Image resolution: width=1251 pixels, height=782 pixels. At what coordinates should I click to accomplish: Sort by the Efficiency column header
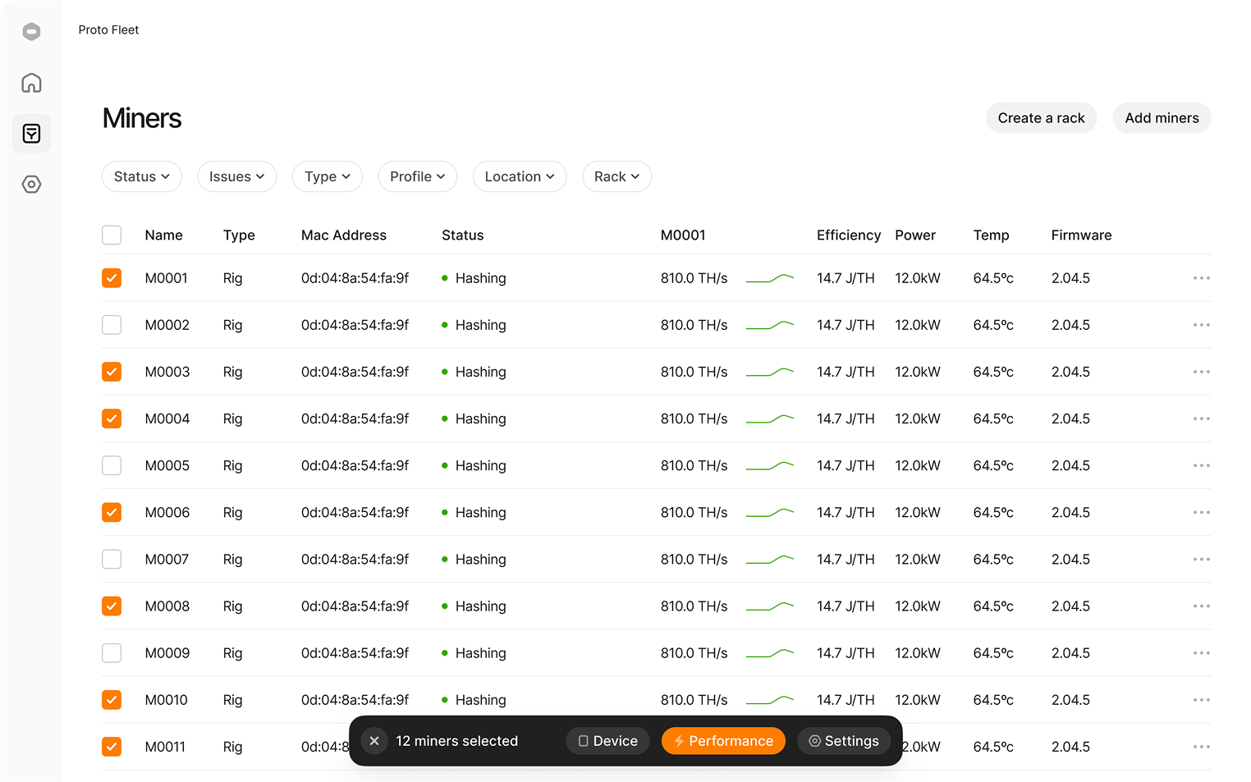[849, 236]
